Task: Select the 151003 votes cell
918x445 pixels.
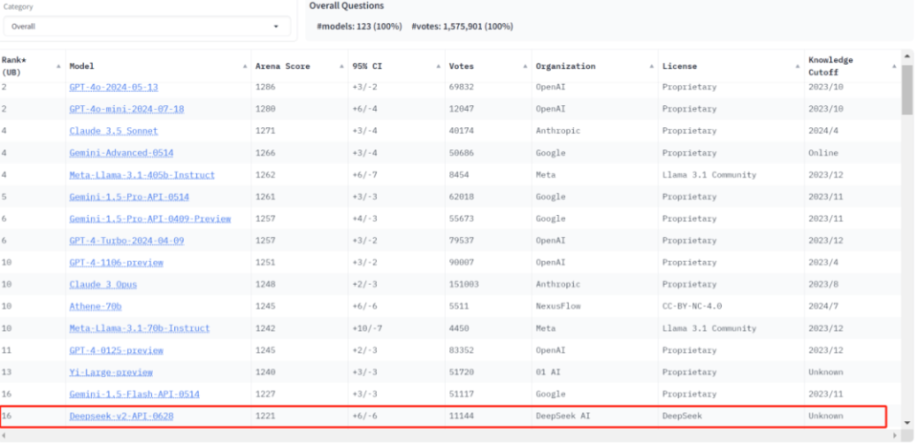Action: point(464,285)
